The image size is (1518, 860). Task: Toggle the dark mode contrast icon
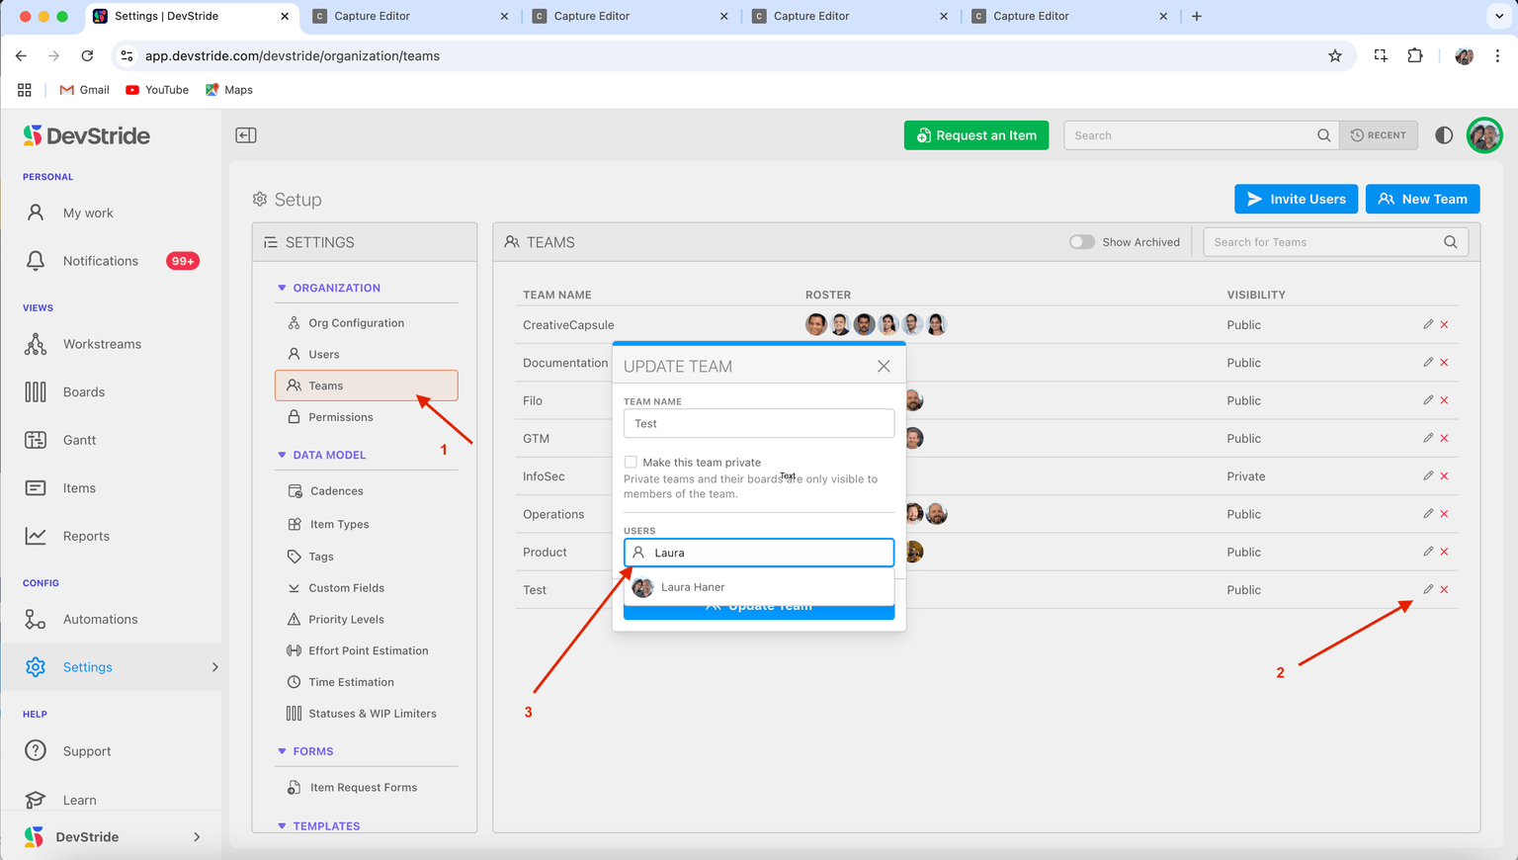tap(1444, 135)
